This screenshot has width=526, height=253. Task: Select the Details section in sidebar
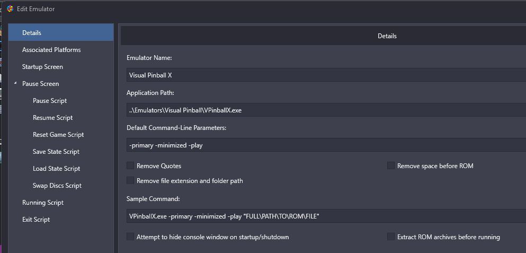point(61,32)
